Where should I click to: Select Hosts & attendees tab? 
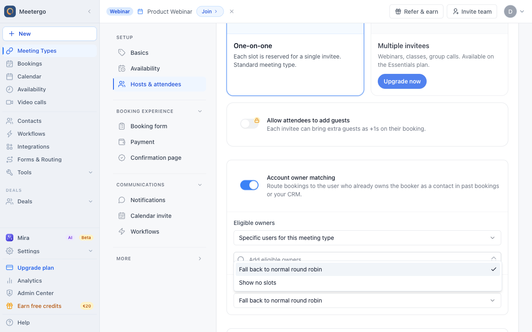click(160, 84)
